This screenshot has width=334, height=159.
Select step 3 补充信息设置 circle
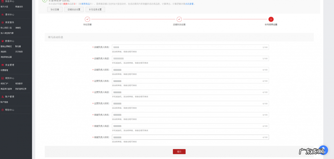click(271, 19)
